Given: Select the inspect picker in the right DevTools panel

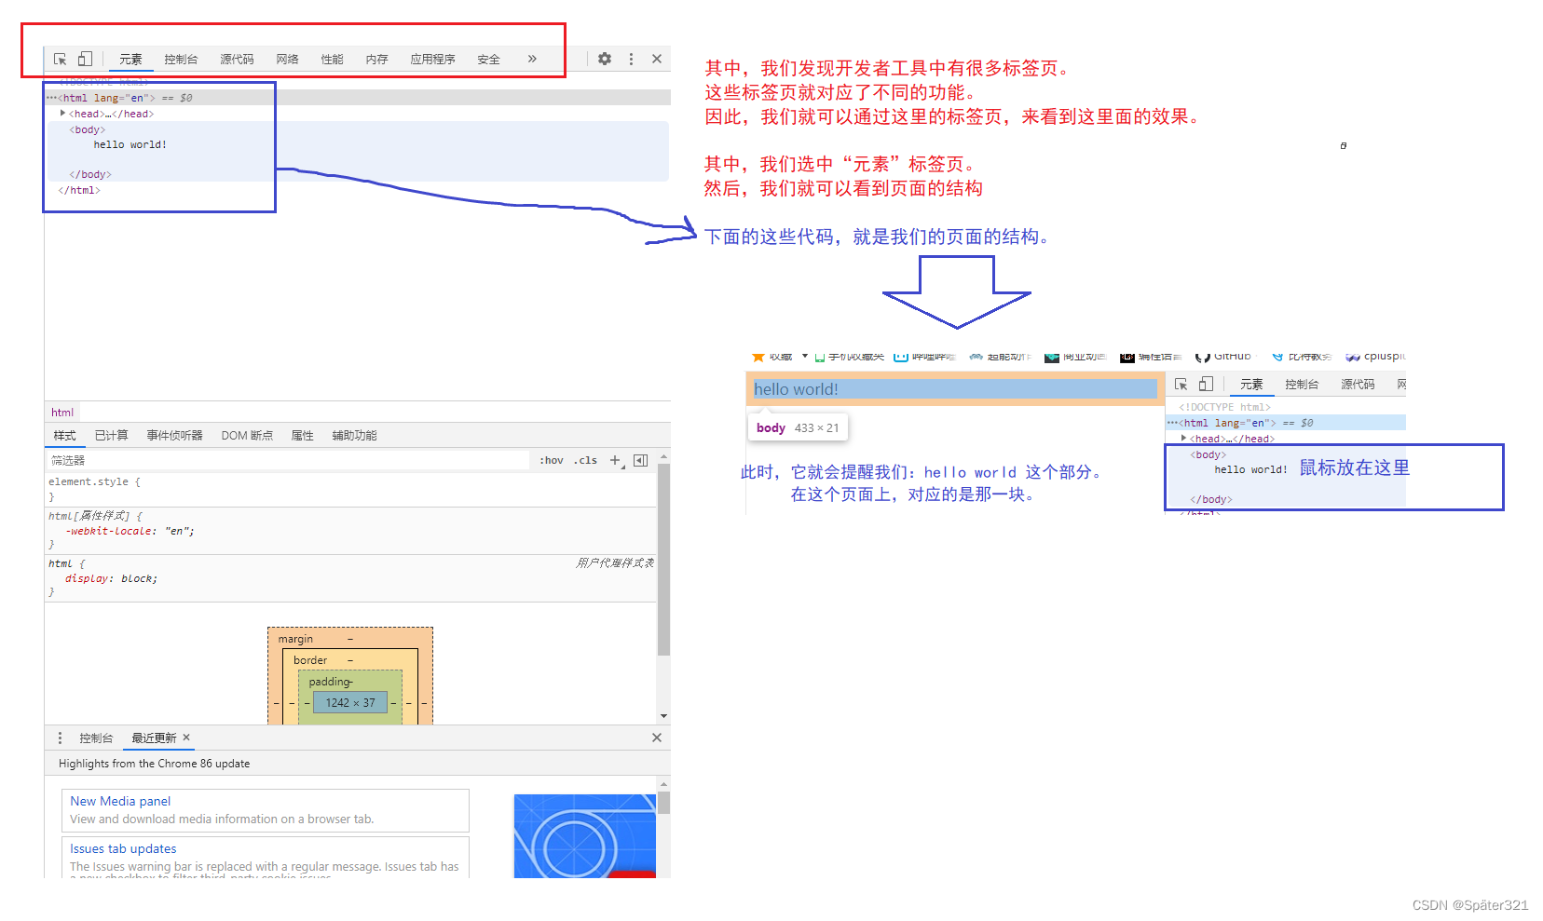Looking at the screenshot, I should 1181,384.
